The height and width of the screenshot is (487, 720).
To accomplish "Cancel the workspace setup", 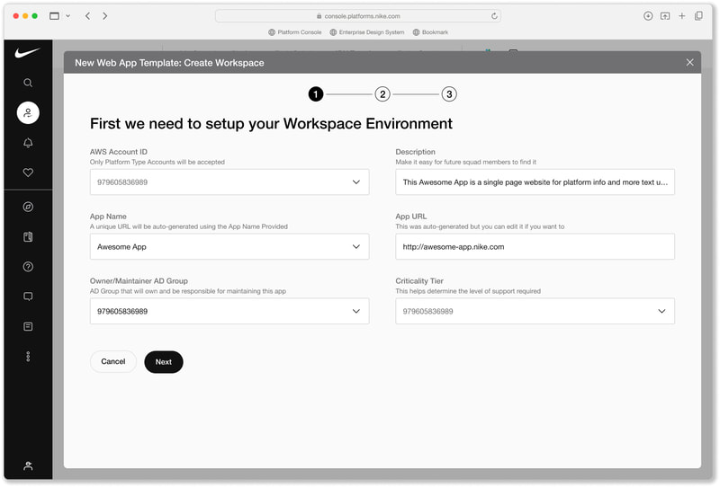I will [113, 361].
